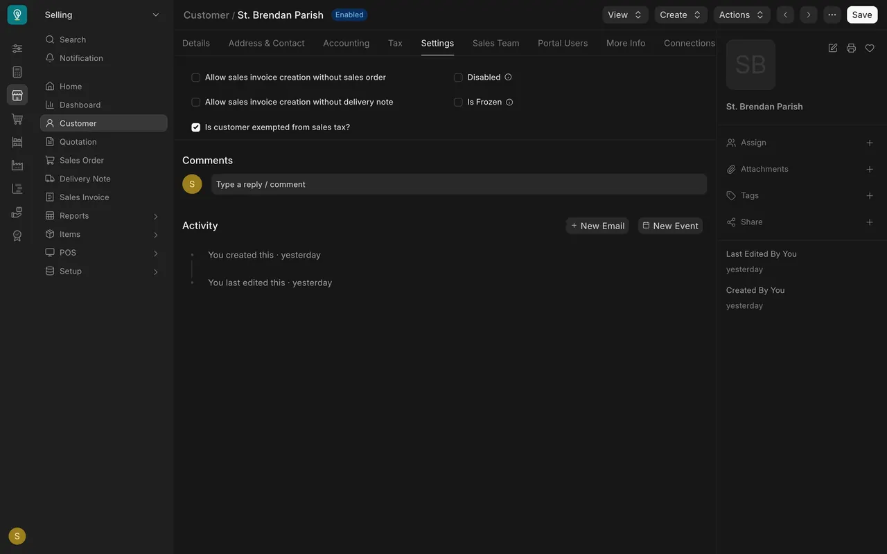Image resolution: width=887 pixels, height=554 pixels.
Task: Go to Customer list via breadcrumb
Action: pos(206,15)
